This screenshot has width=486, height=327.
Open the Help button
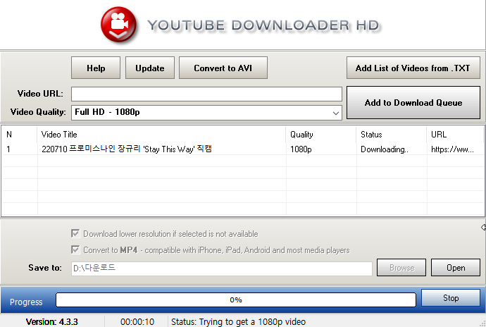pyautogui.click(x=96, y=68)
